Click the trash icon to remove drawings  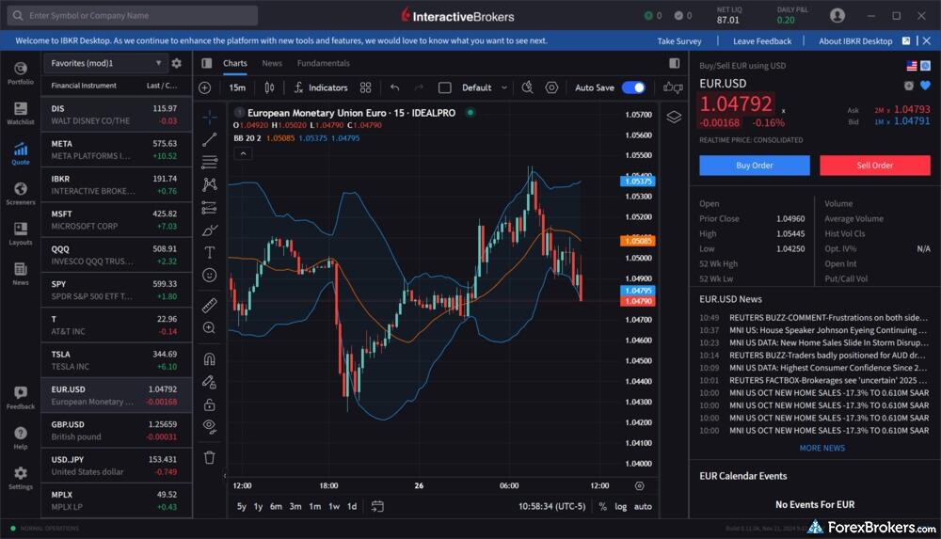coord(209,457)
